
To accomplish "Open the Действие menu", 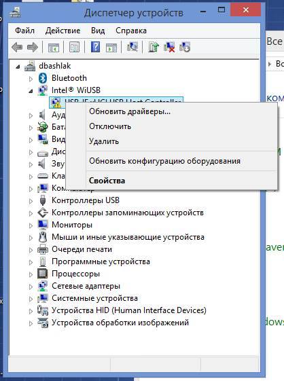I will point(63,31).
